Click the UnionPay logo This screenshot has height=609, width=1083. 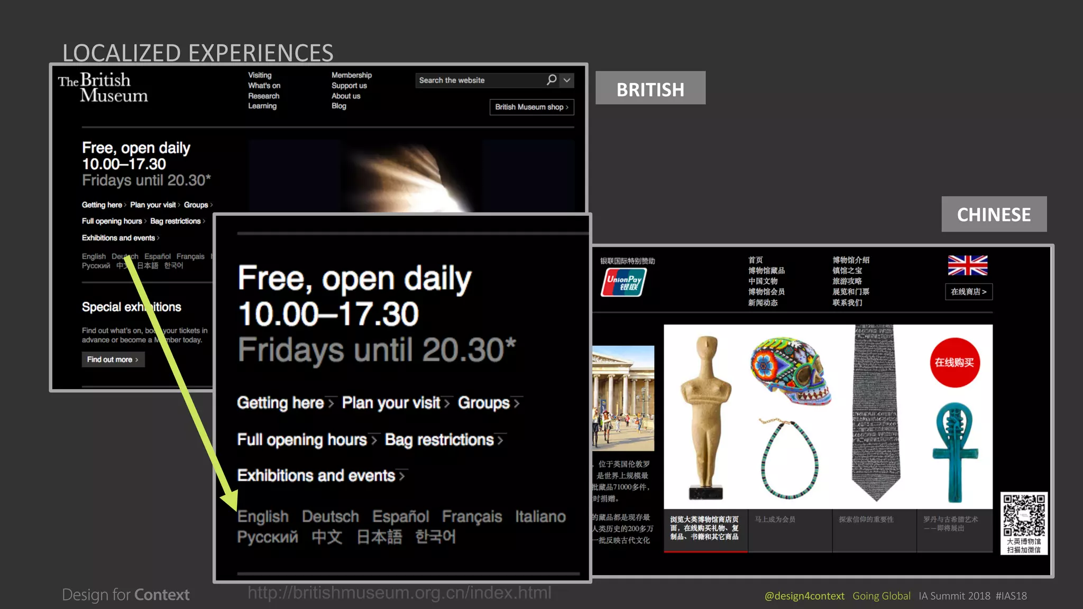tap(624, 282)
